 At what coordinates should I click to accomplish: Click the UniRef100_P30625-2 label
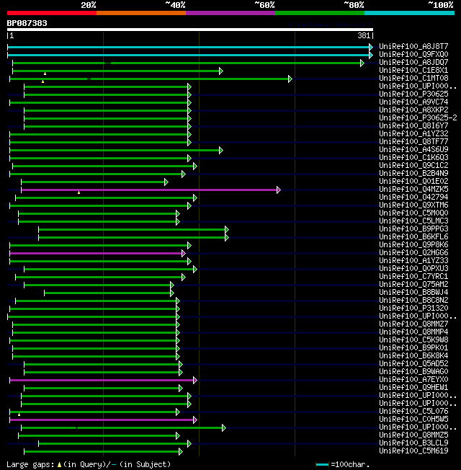point(418,117)
